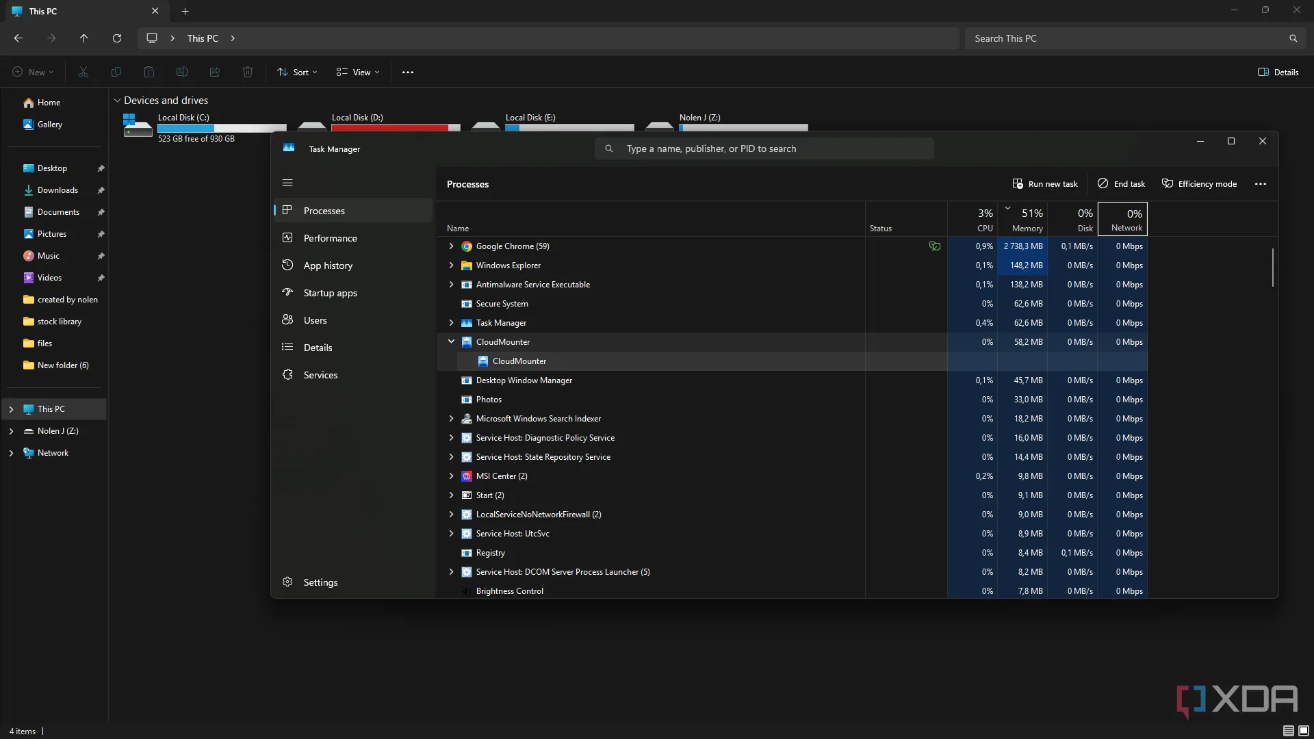The height and width of the screenshot is (739, 1314).
Task: Click End task button
Action: (x=1121, y=184)
